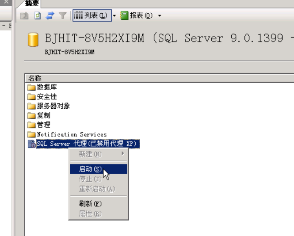Image resolution: width=294 pixels, height=236 pixels.
Task: Click the SQL Server 代理 agent icon
Action: coord(32,144)
